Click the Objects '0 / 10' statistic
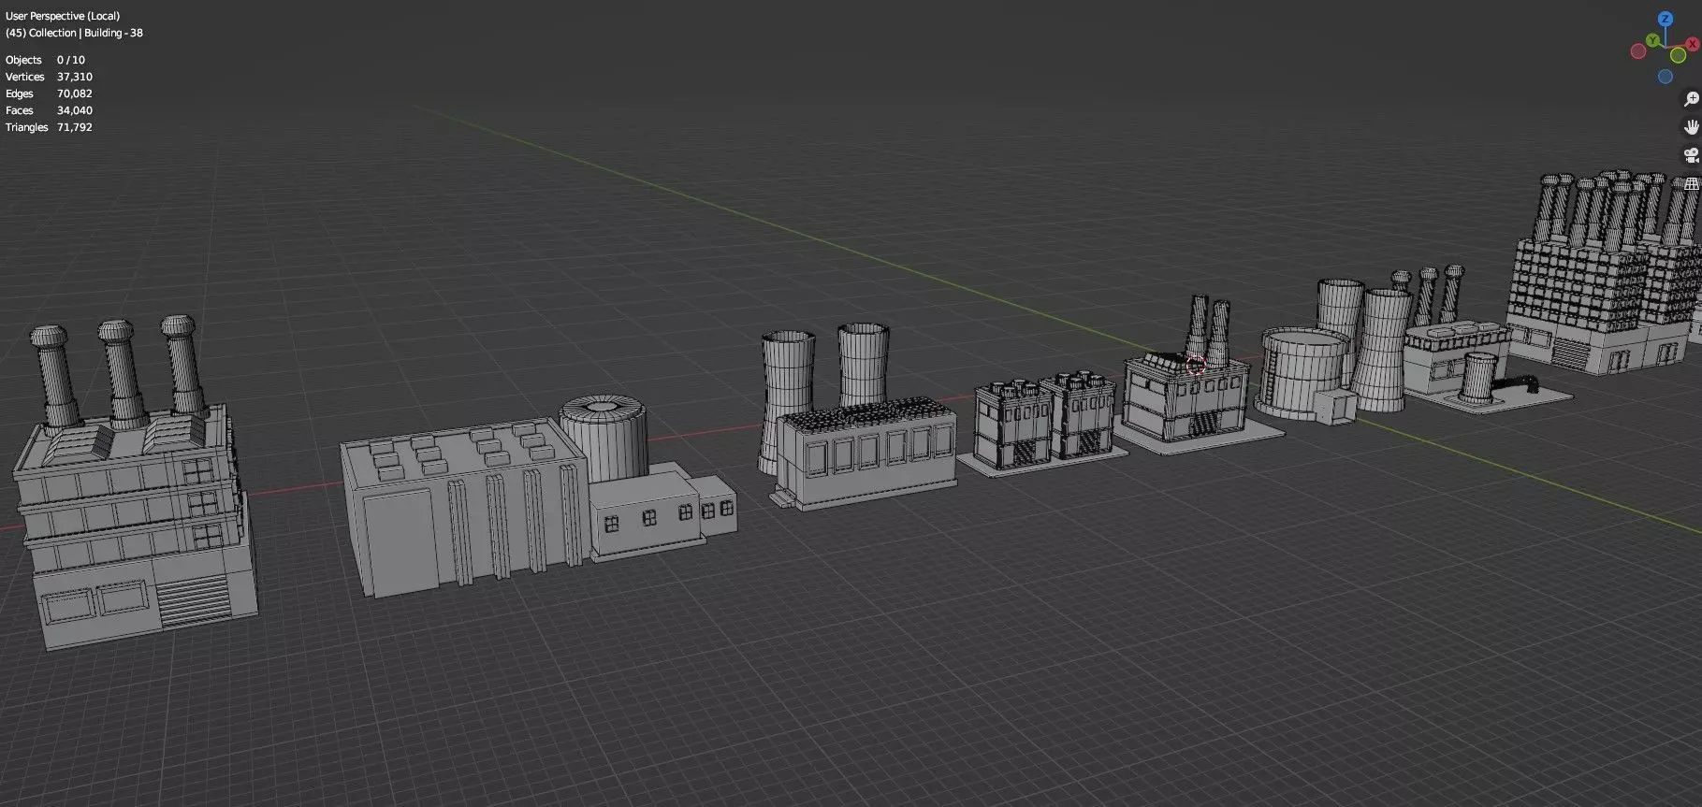 pos(70,60)
